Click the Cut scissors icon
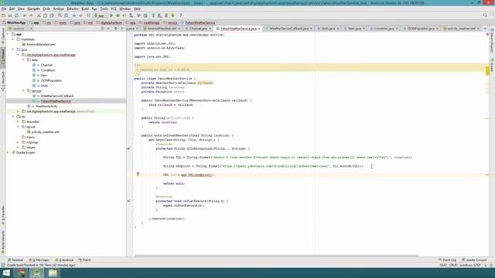Viewport: 495px width, 278px height. coord(39,15)
